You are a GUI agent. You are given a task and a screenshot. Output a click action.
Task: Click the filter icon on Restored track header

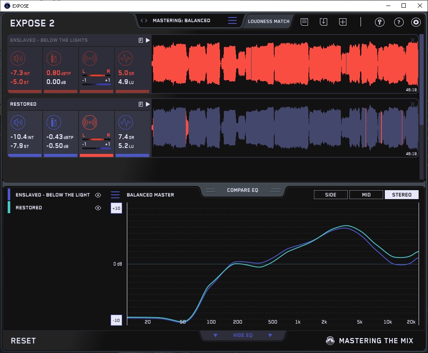(x=141, y=104)
